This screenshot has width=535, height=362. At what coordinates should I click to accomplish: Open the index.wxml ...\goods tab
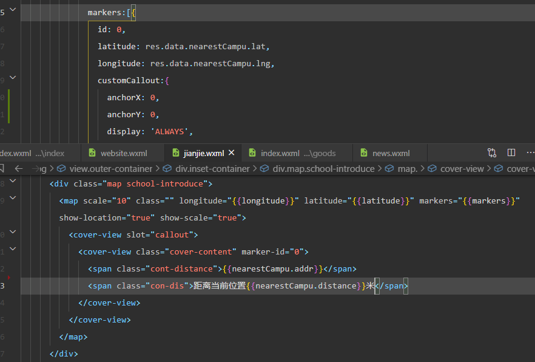click(297, 152)
